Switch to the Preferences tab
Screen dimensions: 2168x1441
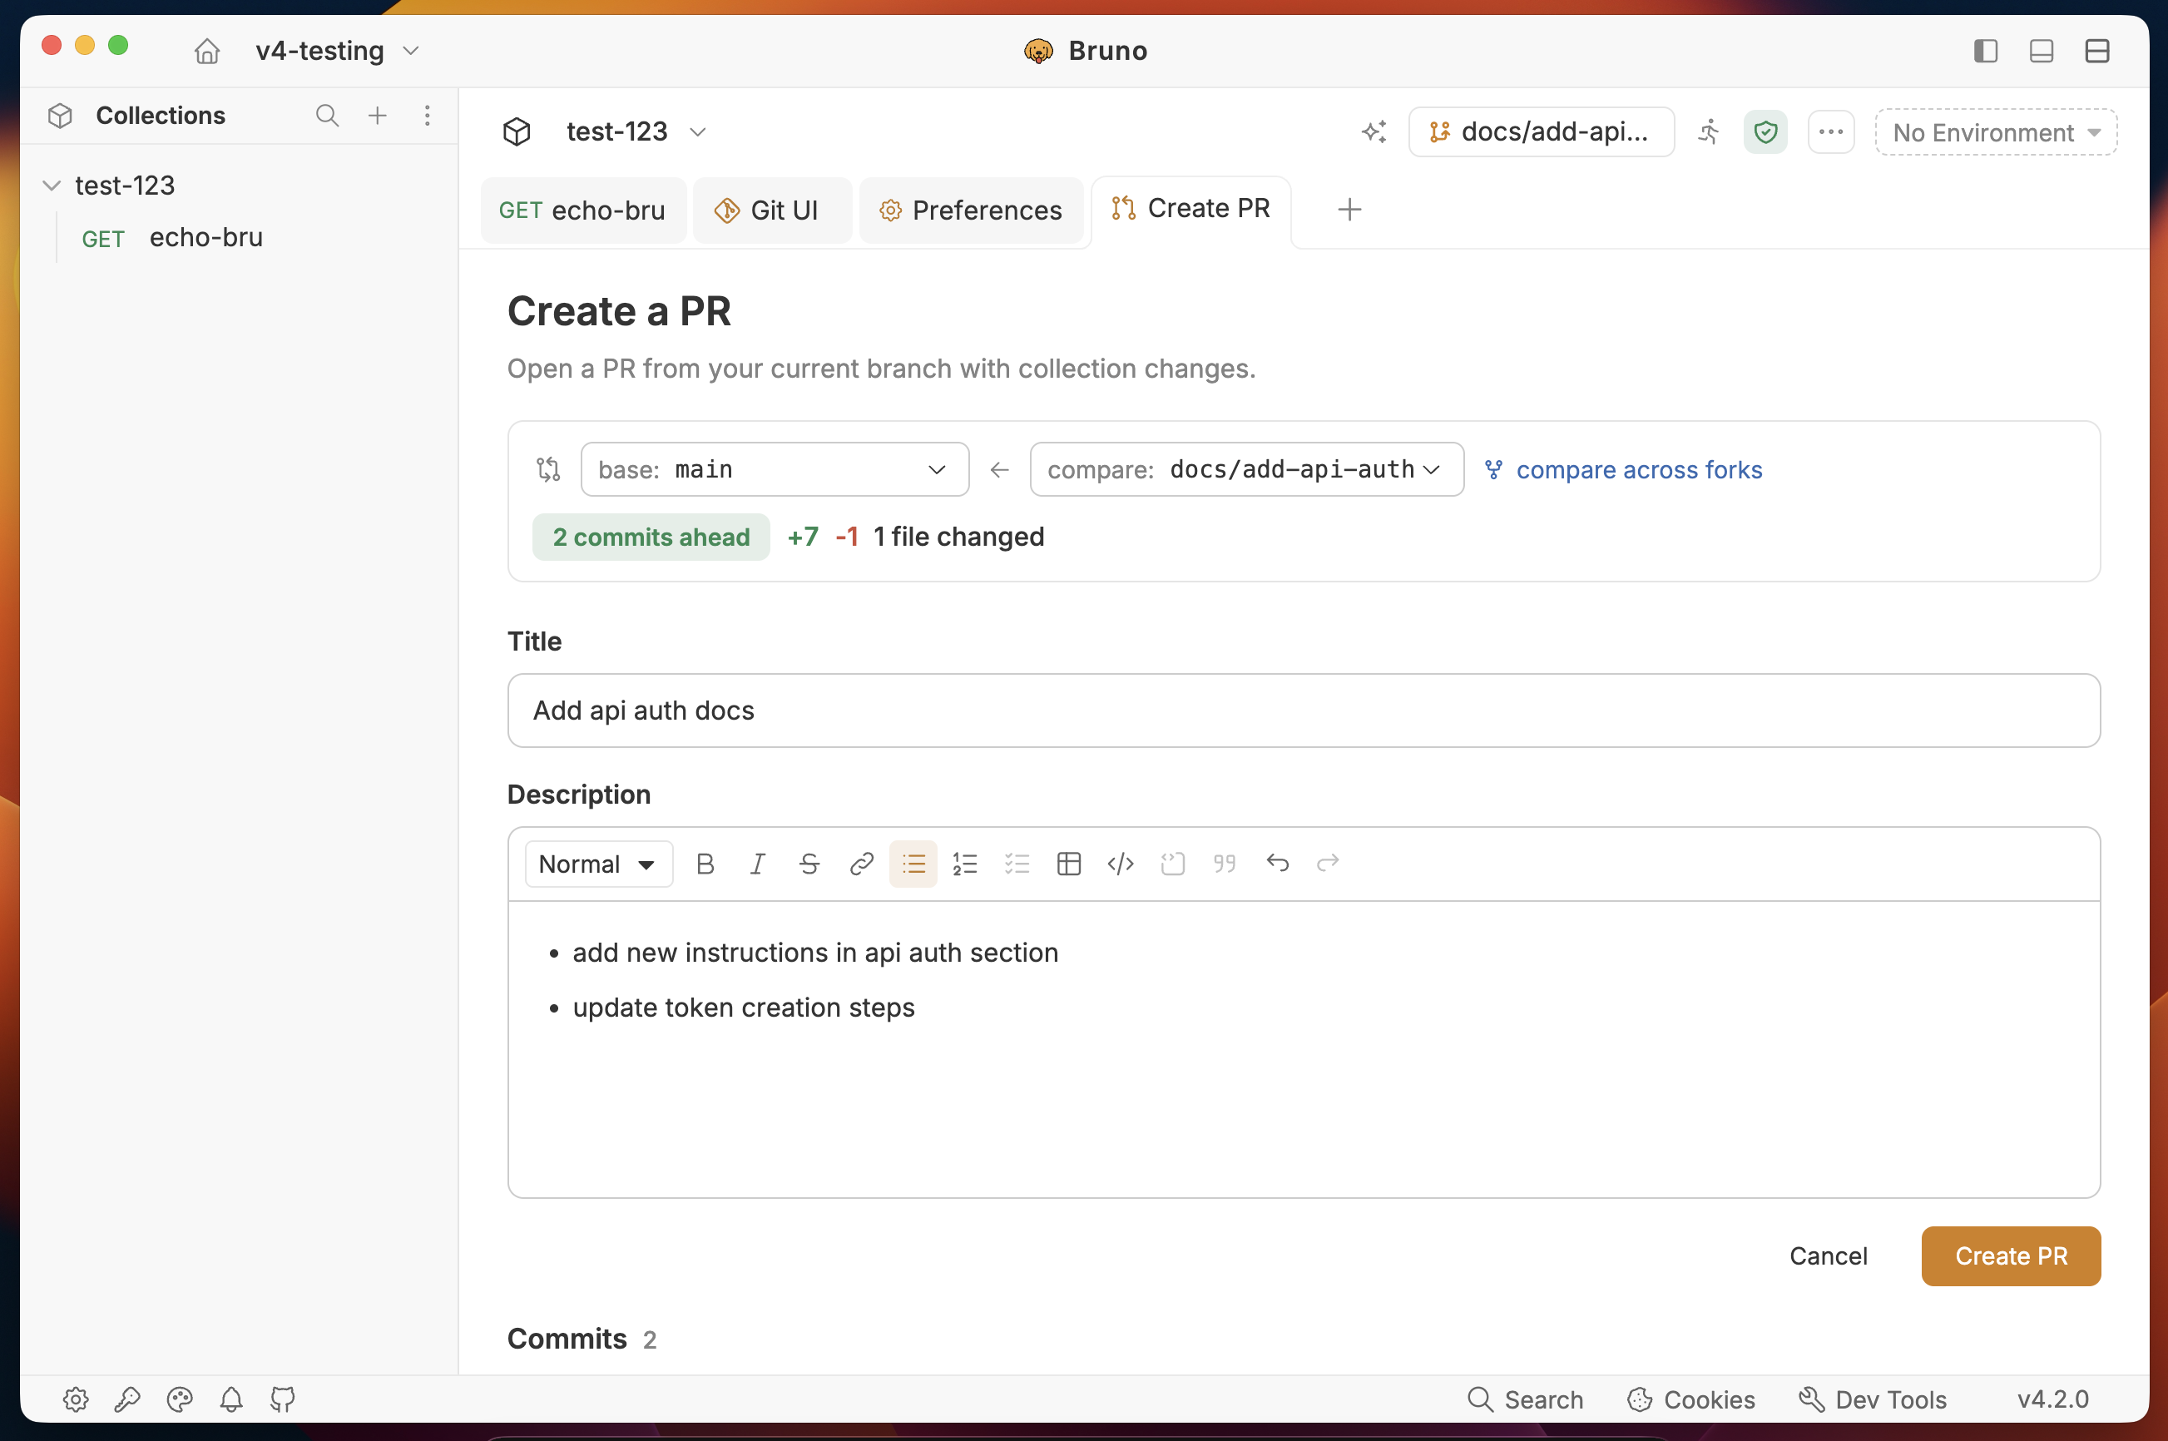click(972, 210)
